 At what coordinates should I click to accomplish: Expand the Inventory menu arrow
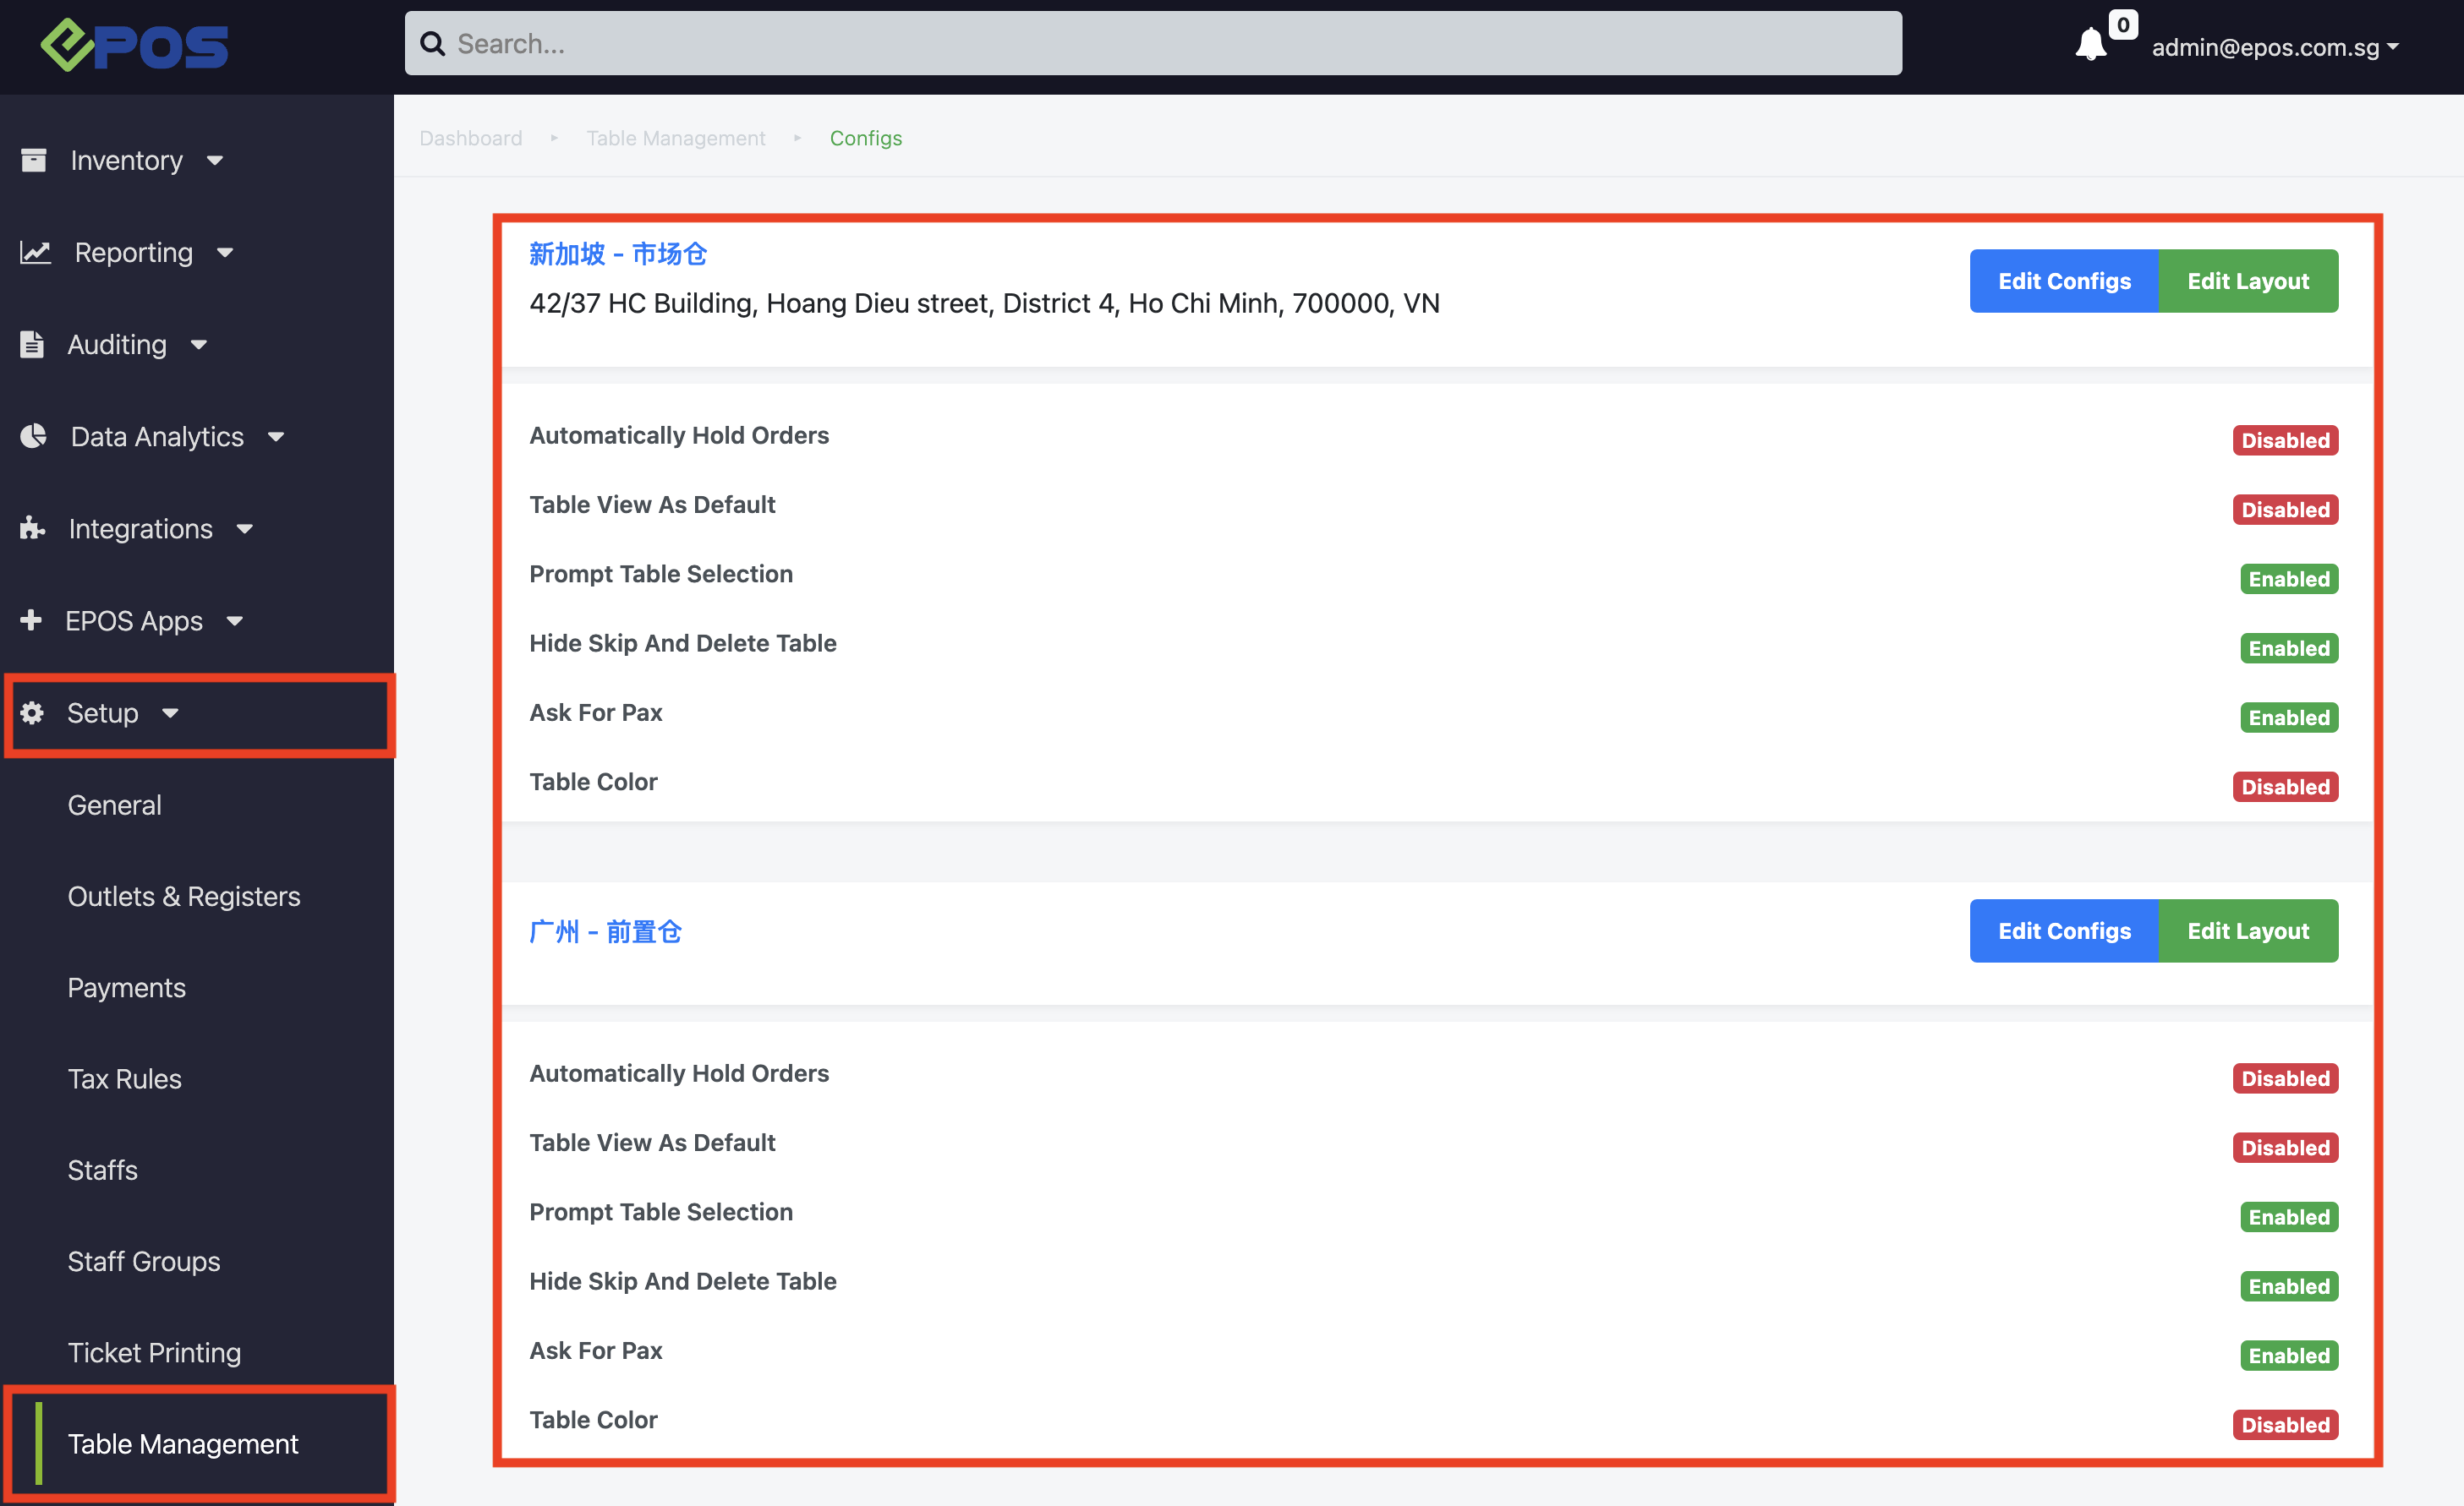tap(215, 160)
